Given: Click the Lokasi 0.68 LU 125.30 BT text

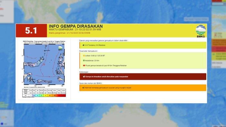Looking at the screenshot, I should point(95,56).
